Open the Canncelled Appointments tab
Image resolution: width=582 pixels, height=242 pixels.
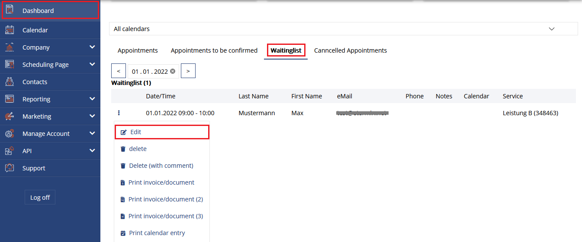pyautogui.click(x=350, y=50)
